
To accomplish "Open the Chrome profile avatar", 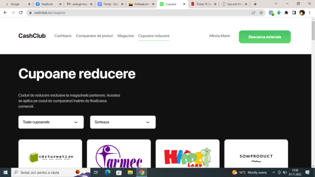I will pyautogui.click(x=302, y=13).
